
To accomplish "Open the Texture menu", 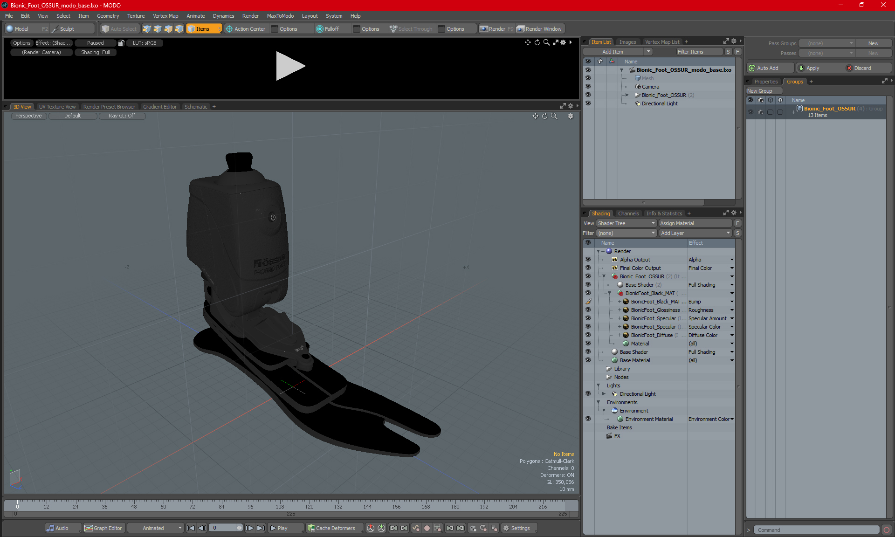I will [x=136, y=16].
